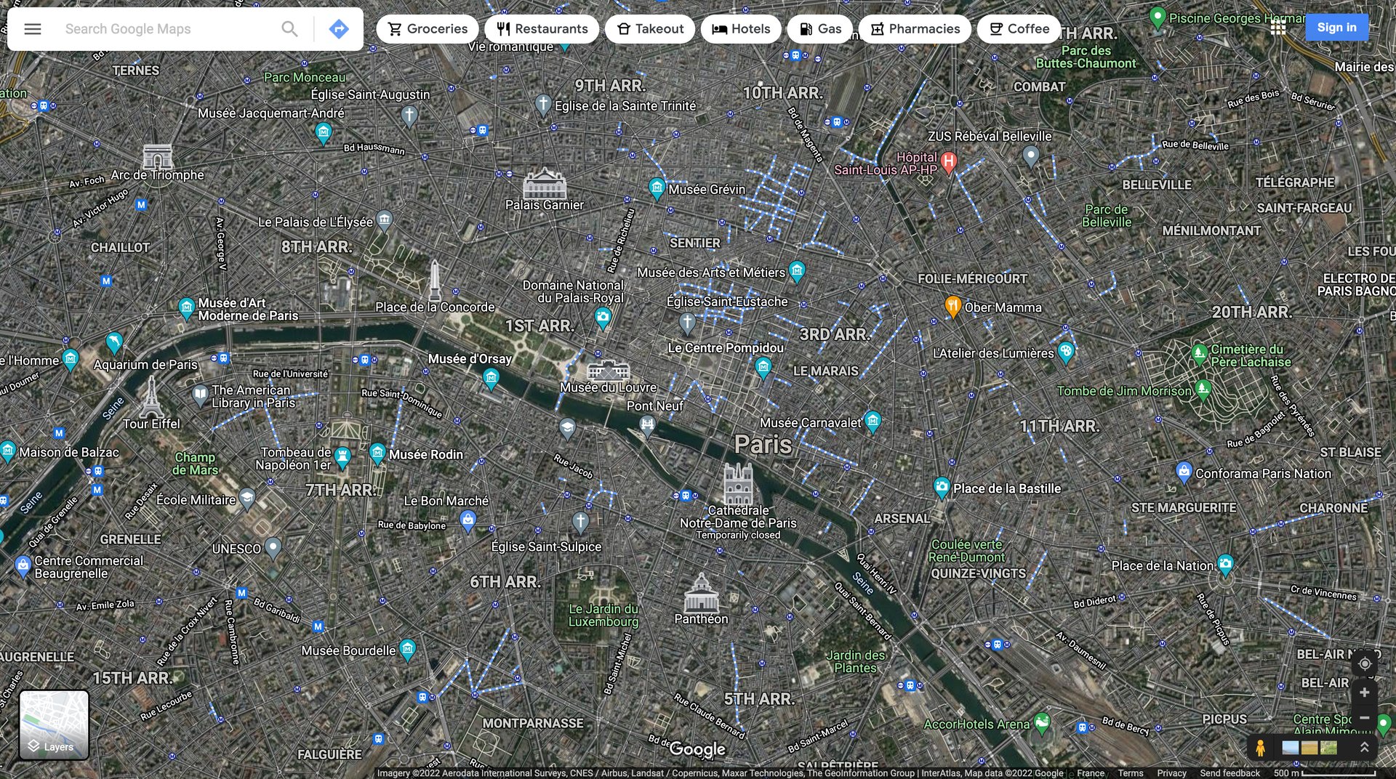Click the Sign in button
The height and width of the screenshot is (779, 1396).
(x=1336, y=27)
